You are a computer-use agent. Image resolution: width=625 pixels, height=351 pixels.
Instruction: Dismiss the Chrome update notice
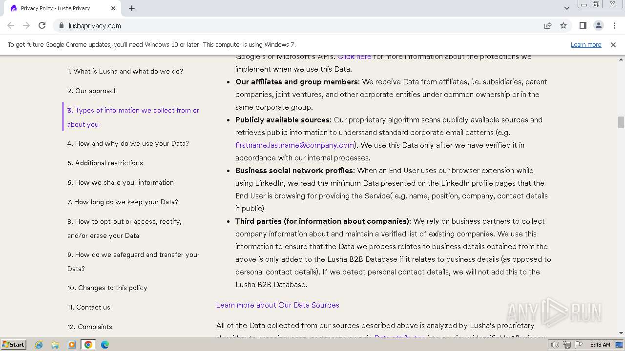(x=613, y=44)
